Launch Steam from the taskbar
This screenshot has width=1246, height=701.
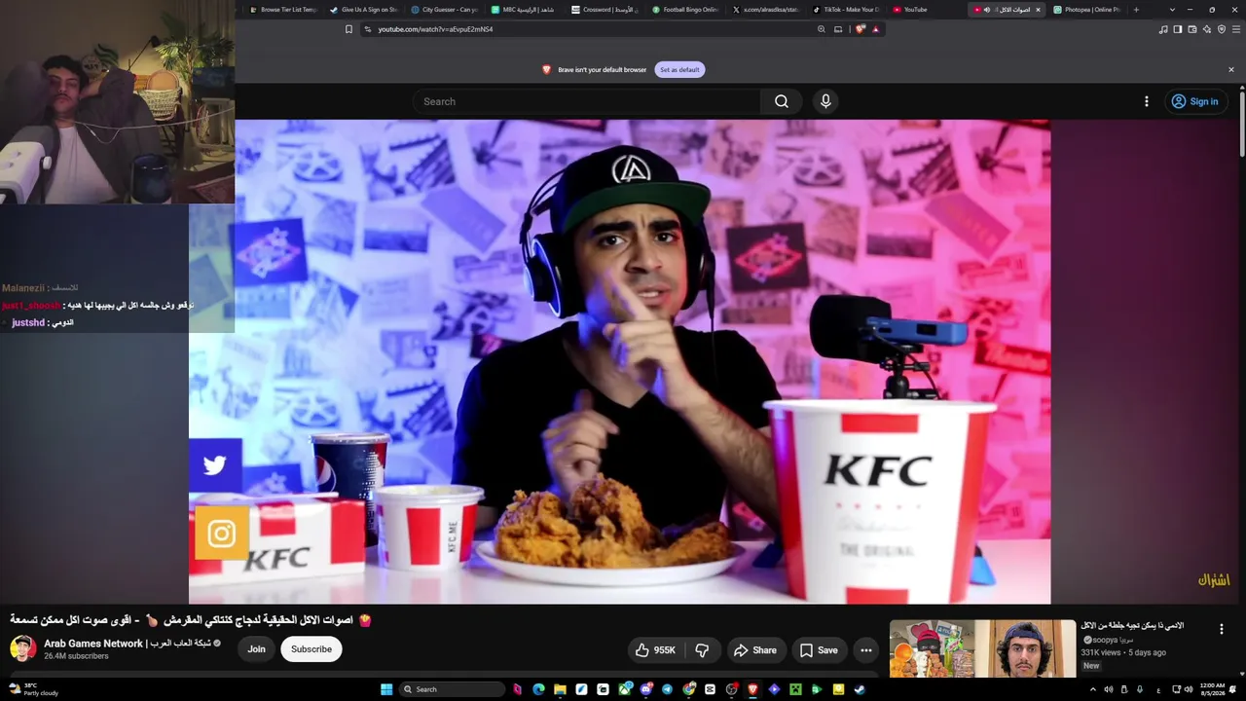(x=860, y=689)
